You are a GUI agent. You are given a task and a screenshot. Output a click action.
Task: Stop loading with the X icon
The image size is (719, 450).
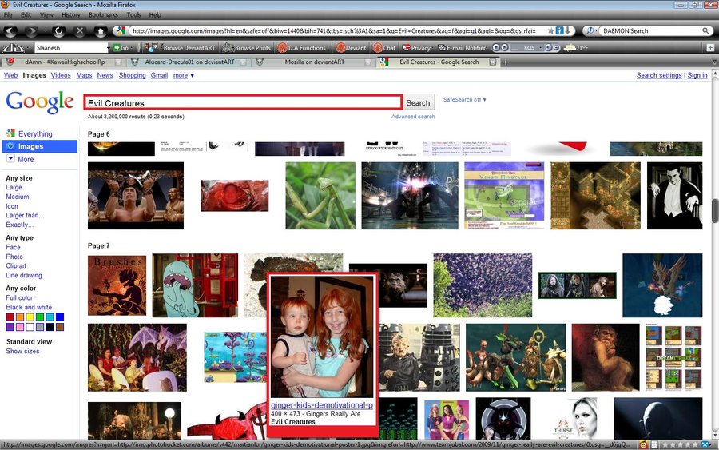click(x=80, y=31)
